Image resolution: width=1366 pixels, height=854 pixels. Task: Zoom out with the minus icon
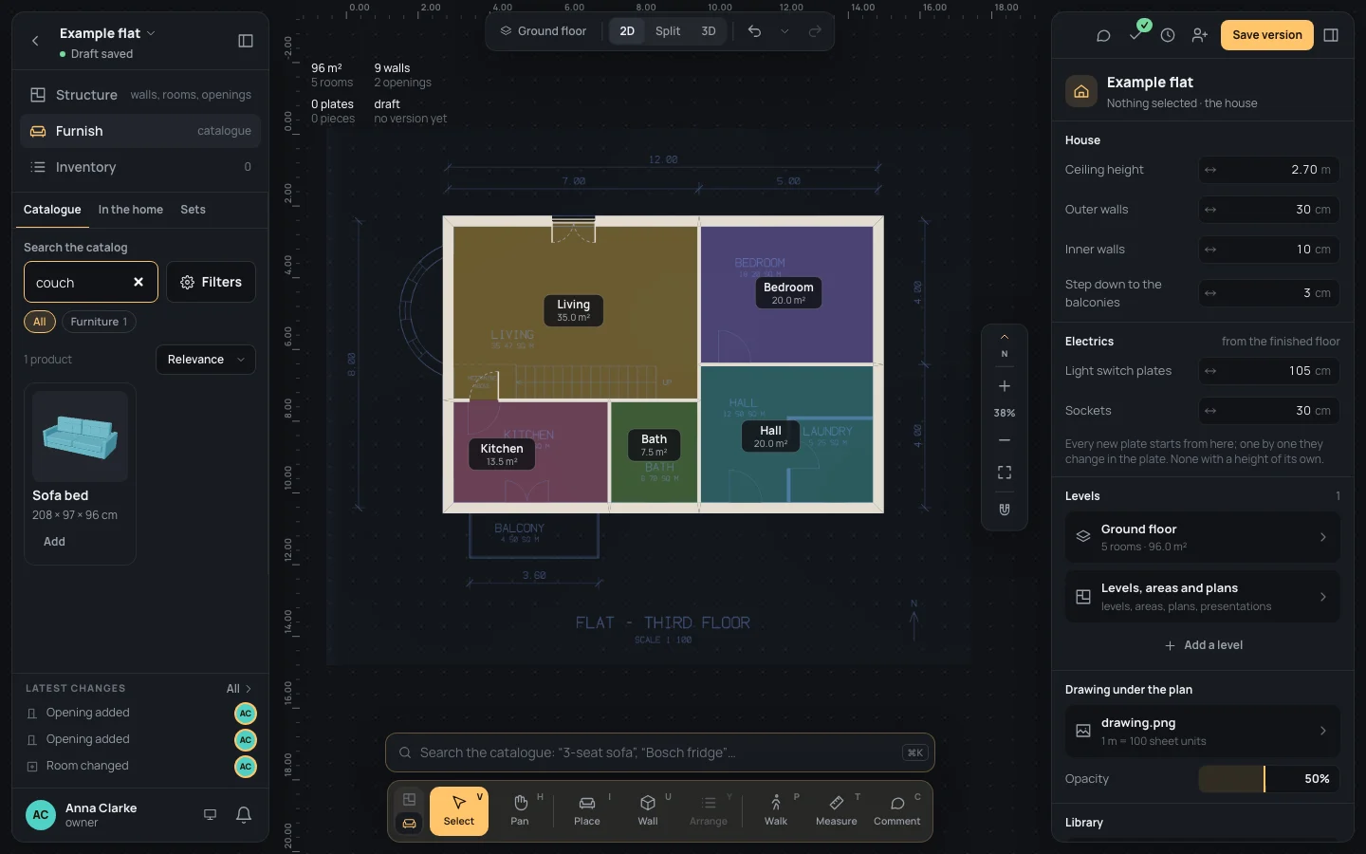coord(1005,440)
